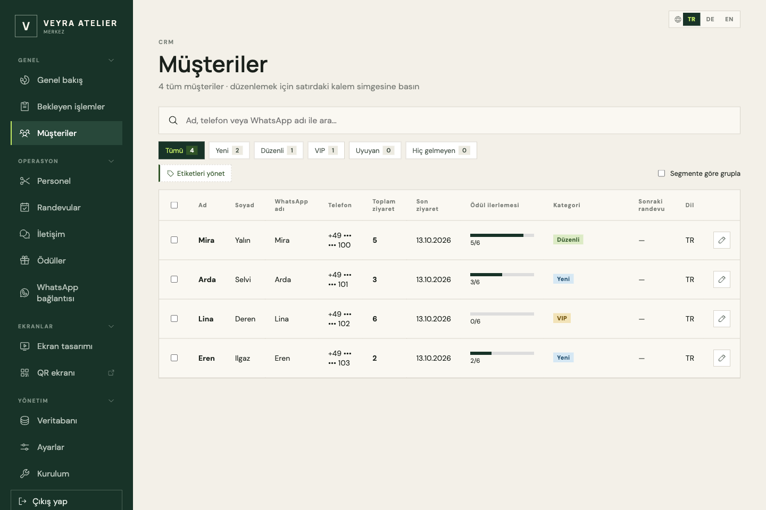Screen dimensions: 766x510
Task: Click the Ekran tasarımı screen icon
Action: (x=24, y=346)
